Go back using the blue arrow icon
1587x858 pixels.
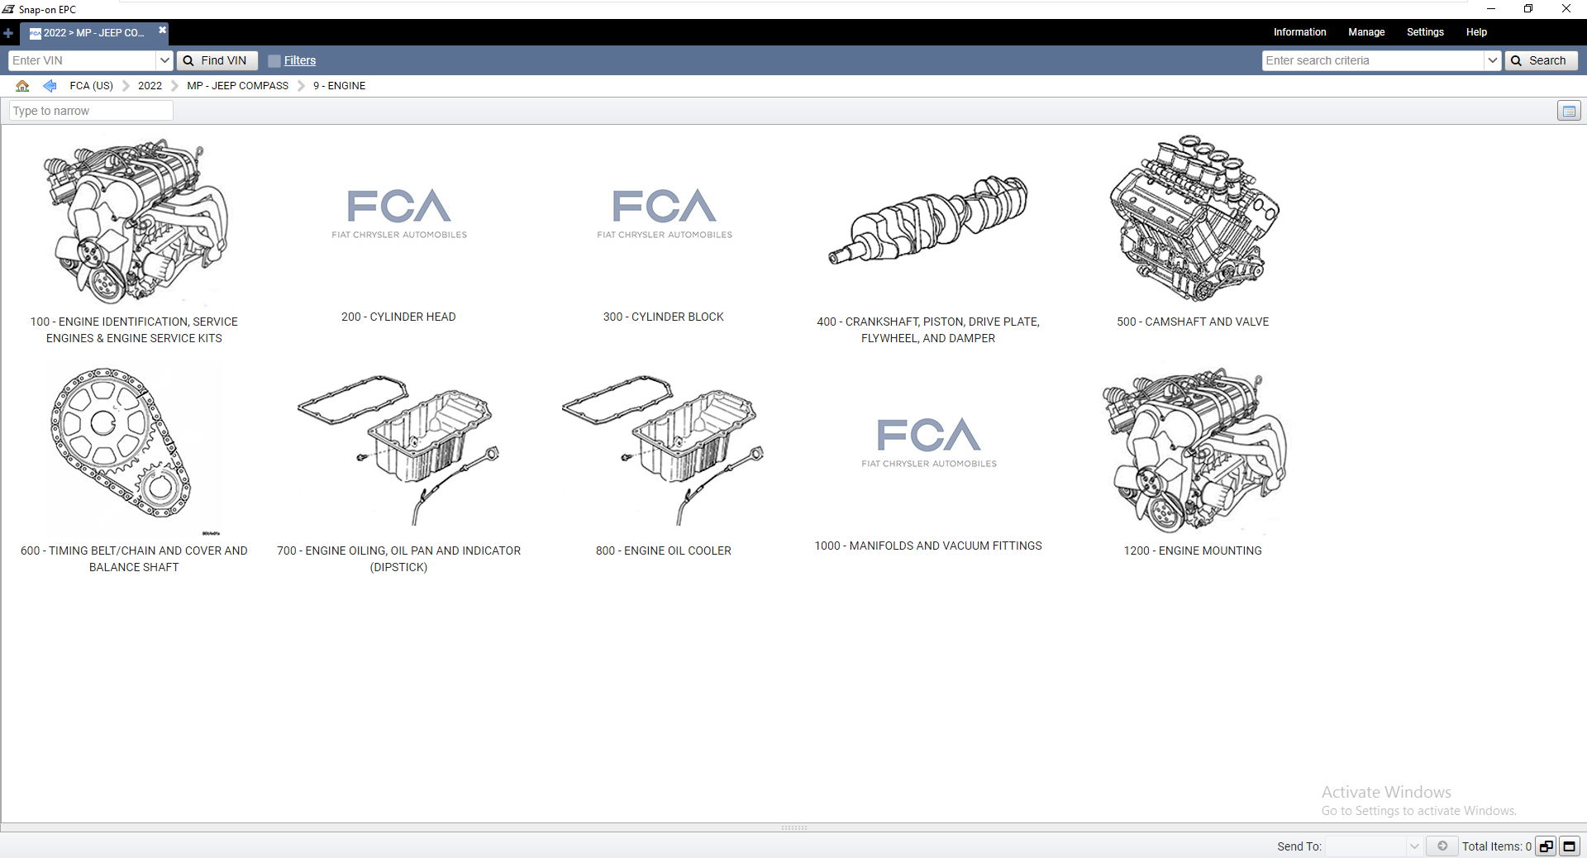[50, 86]
